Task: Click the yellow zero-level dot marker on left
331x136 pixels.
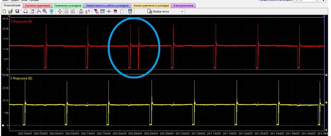Action: click(3, 126)
